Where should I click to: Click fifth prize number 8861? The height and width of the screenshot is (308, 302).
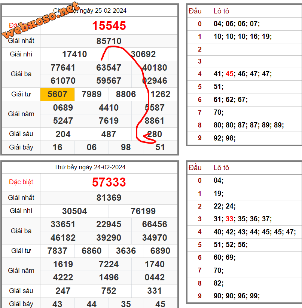tap(155, 121)
